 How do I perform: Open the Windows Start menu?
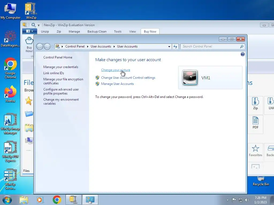click(x=7, y=200)
